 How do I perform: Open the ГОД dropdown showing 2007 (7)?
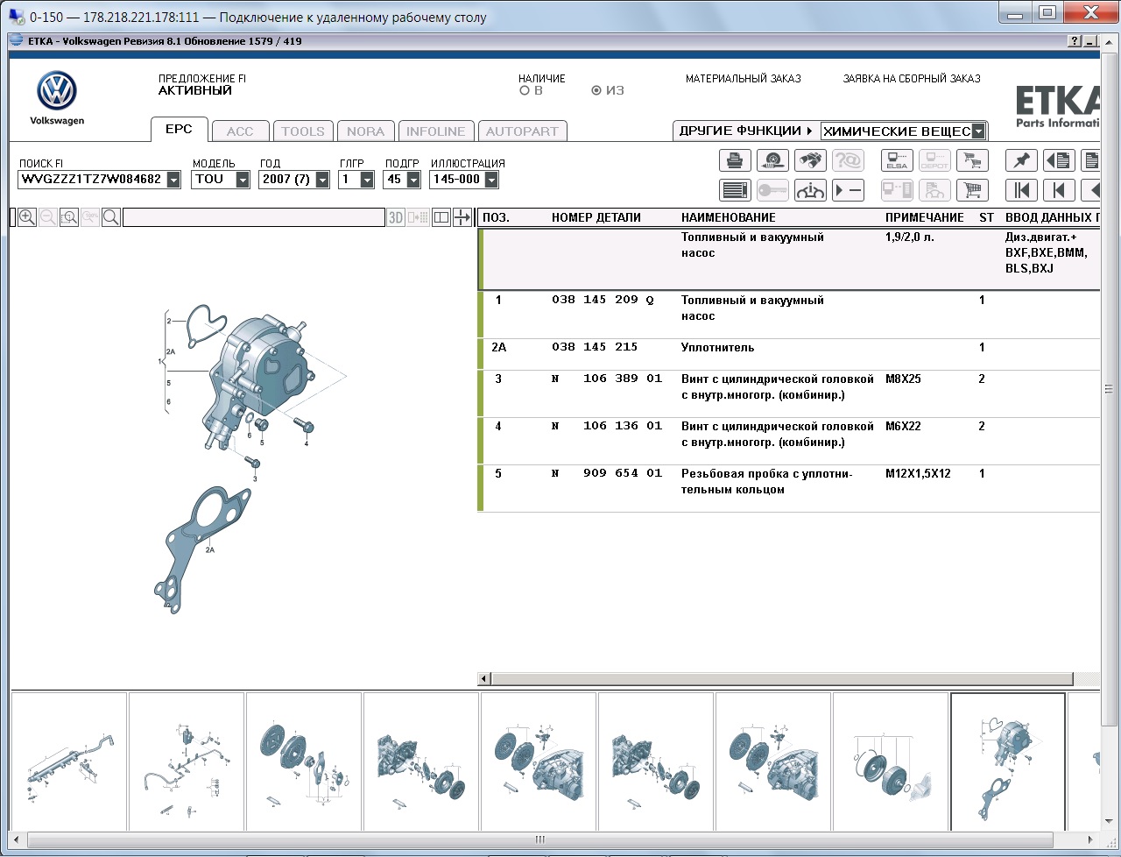point(322,180)
